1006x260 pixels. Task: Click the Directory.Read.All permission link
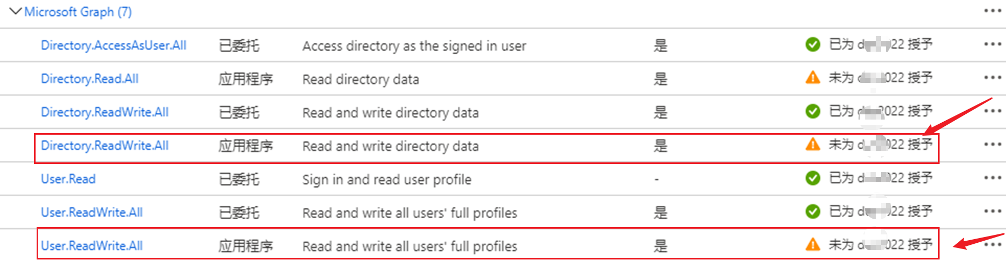[x=89, y=79]
